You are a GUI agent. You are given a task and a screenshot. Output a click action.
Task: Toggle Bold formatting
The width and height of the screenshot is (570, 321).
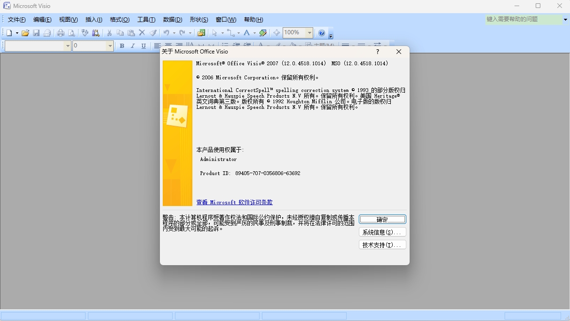pyautogui.click(x=122, y=46)
